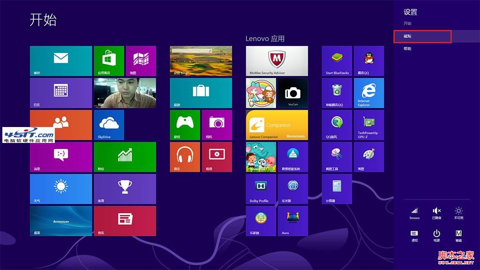Image resolution: width=480 pixels, height=270 pixels.
Task: Open the Messaging (消息) tile
Action: (61, 157)
